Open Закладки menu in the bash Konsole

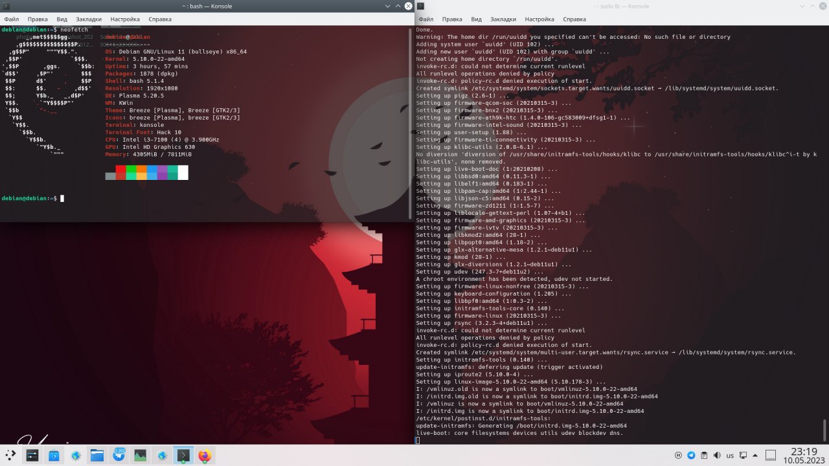point(88,19)
